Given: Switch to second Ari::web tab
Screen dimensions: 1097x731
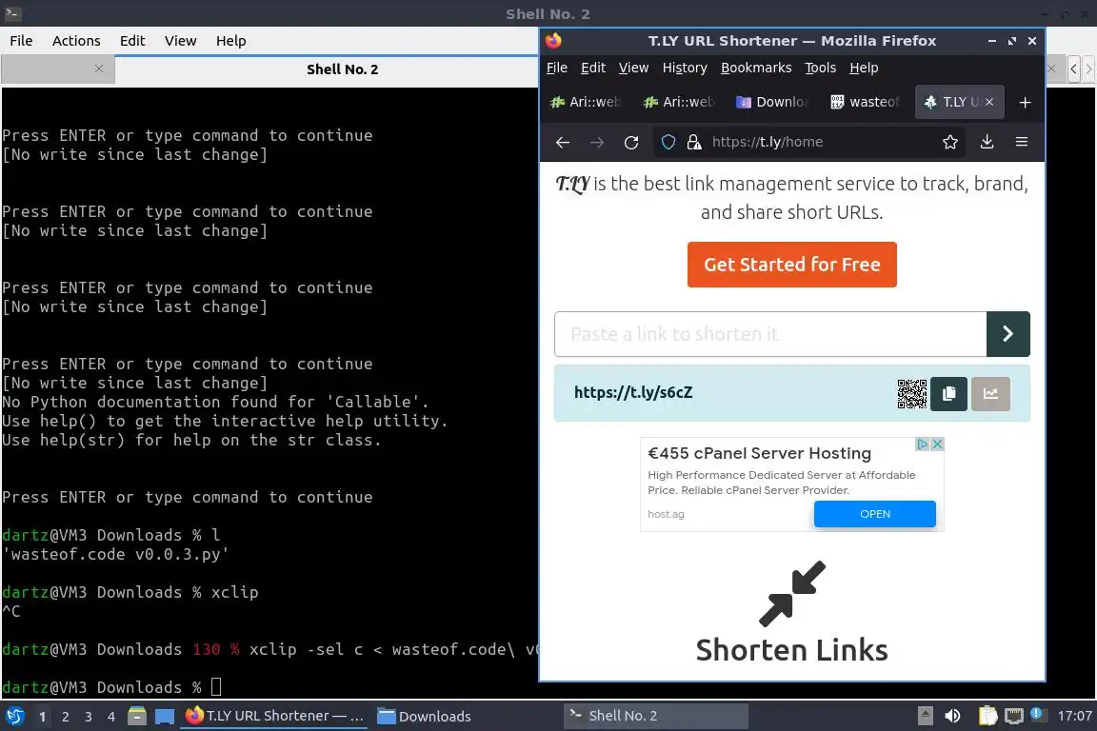Looking at the screenshot, I should [679, 102].
